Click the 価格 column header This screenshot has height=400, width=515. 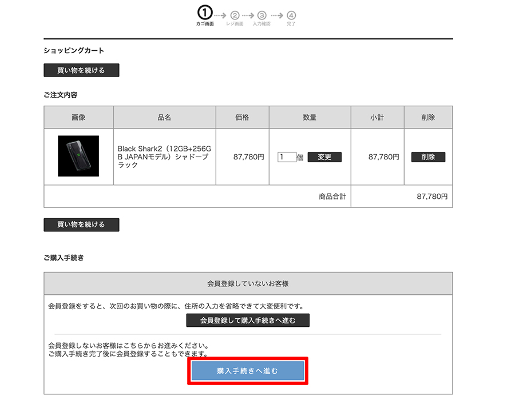tap(243, 117)
